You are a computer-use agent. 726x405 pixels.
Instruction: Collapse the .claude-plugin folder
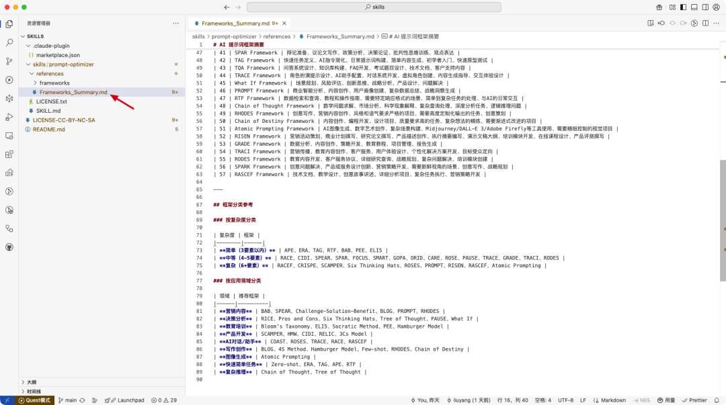tap(51, 46)
